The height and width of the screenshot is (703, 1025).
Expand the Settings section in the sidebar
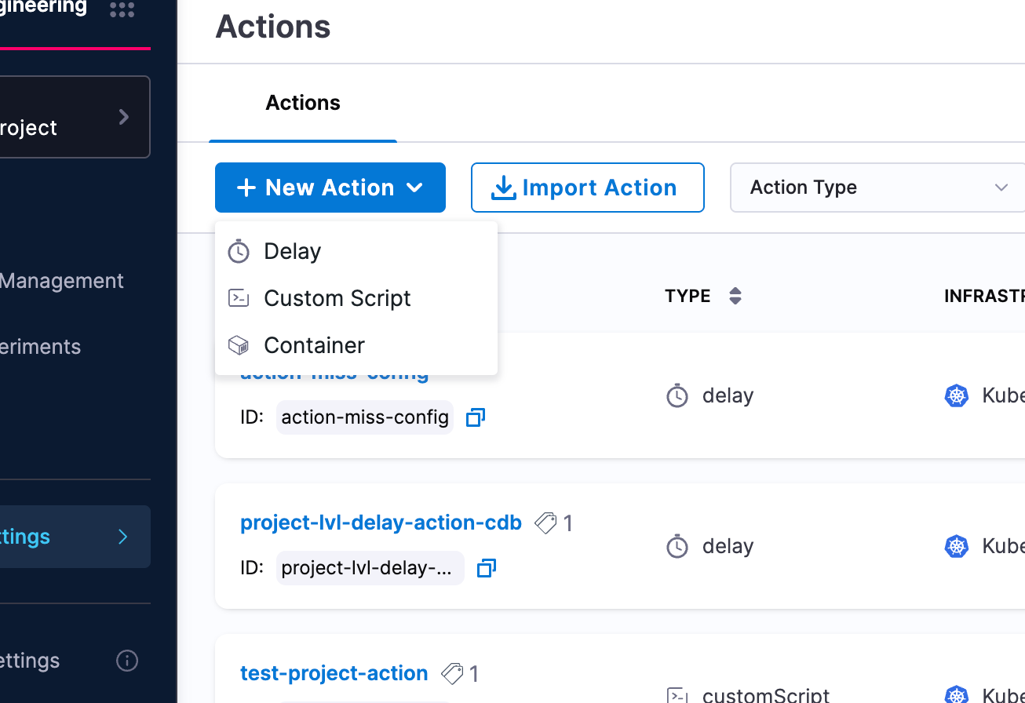pyautogui.click(x=122, y=537)
